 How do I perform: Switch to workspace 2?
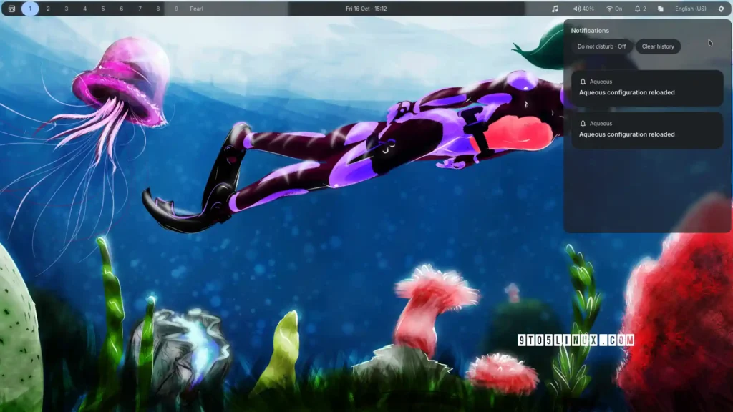point(48,9)
